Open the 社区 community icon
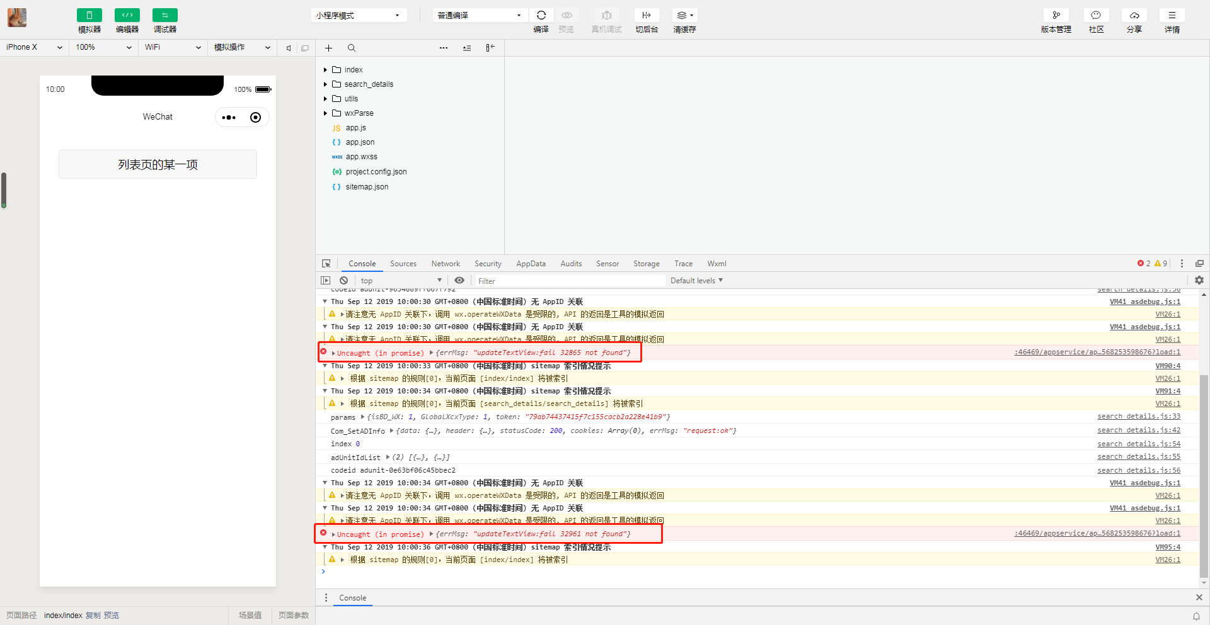Screen dimensions: 1210x625 click(x=1096, y=15)
